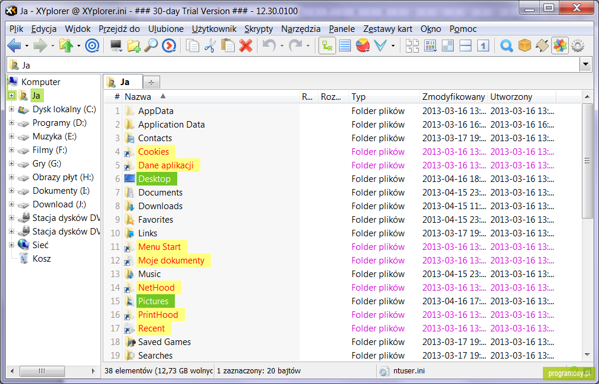Cut selected items with scissors icon
The width and height of the screenshot is (599, 384).
(x=210, y=46)
